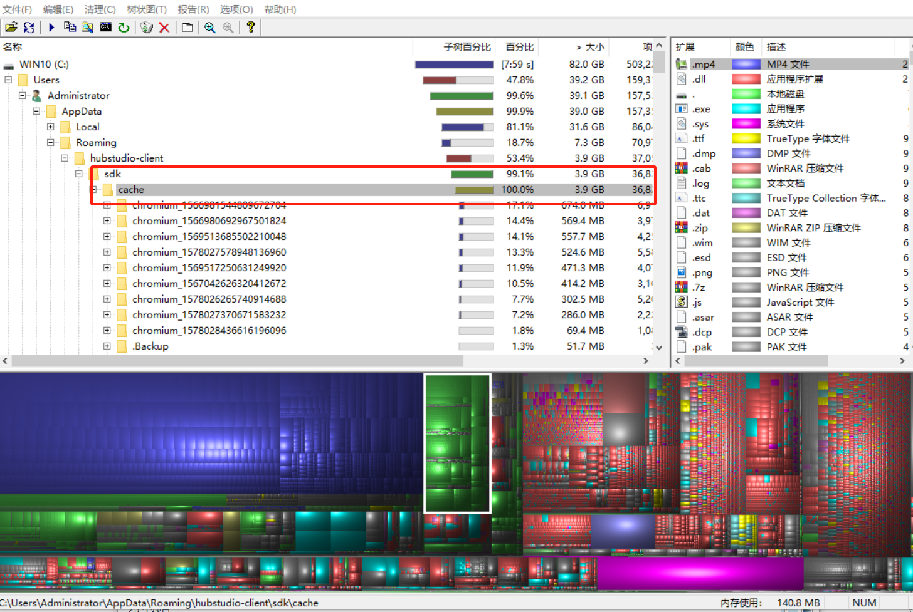Open the 清理(C) menu

[x=100, y=9]
